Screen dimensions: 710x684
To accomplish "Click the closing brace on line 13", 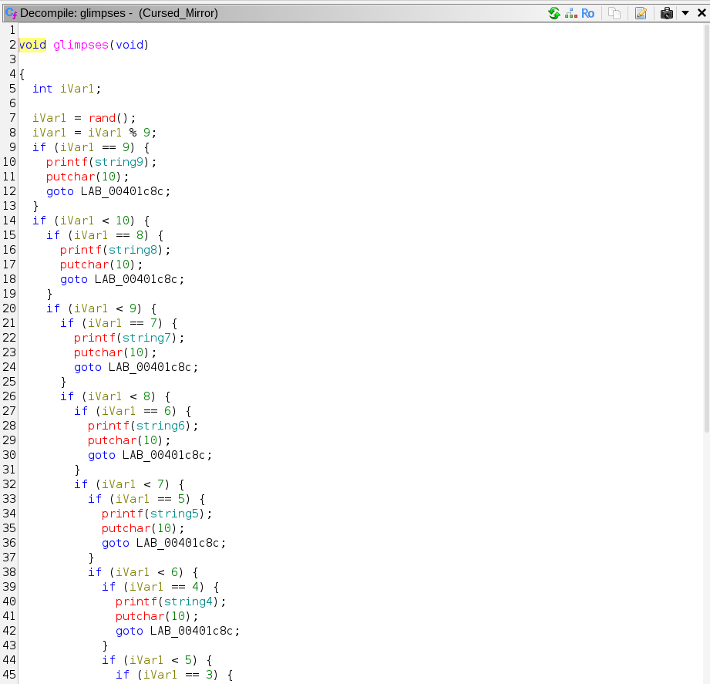I will (35, 206).
